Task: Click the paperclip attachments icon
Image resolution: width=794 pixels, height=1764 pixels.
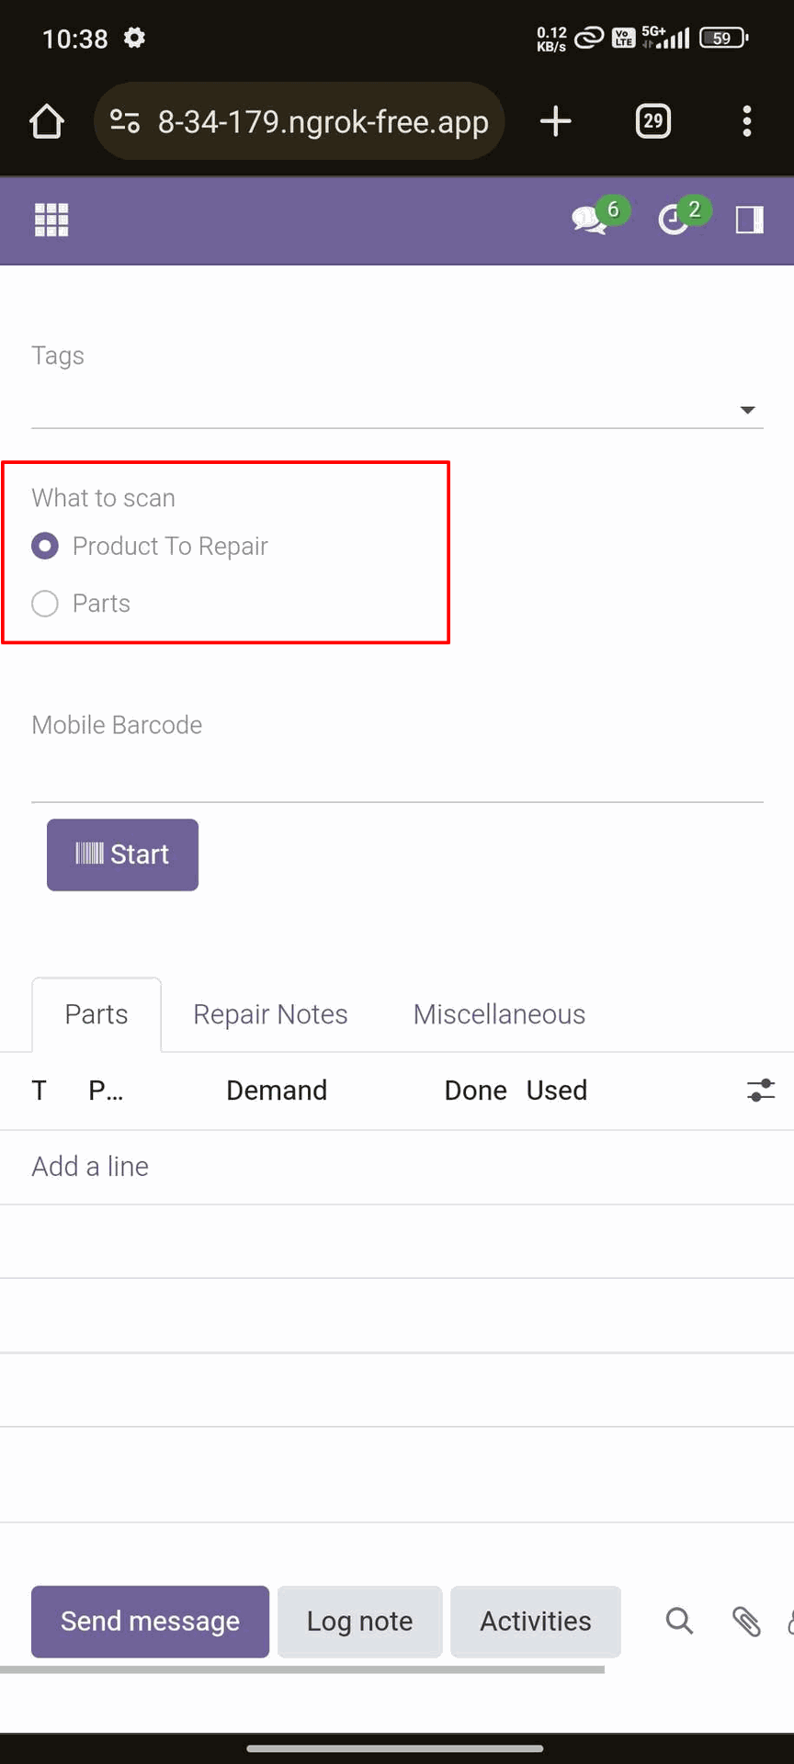Action: [746, 1622]
